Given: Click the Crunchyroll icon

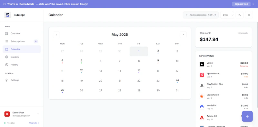Looking at the screenshot, I should click(202, 96).
